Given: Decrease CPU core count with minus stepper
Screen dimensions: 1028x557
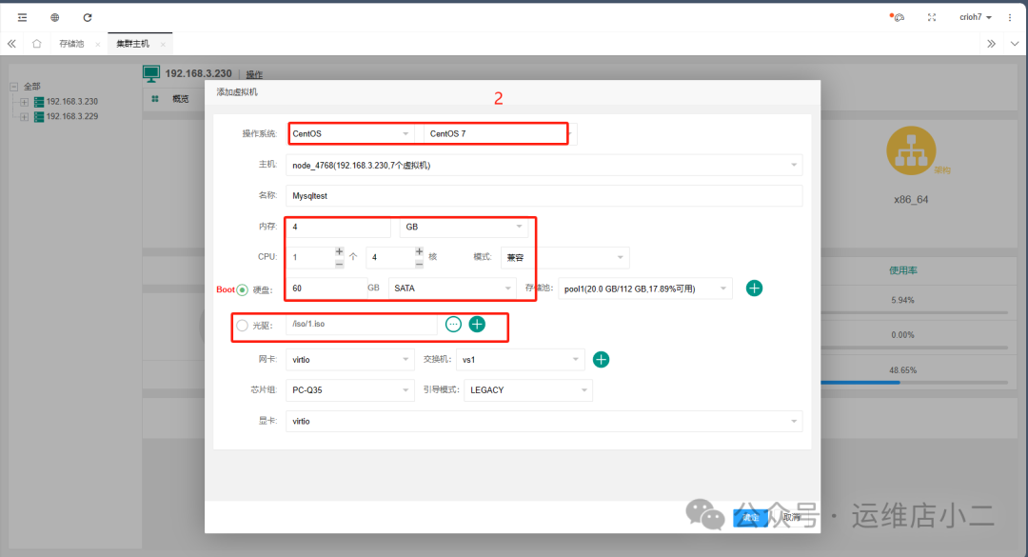Looking at the screenshot, I should pyautogui.click(x=419, y=264).
